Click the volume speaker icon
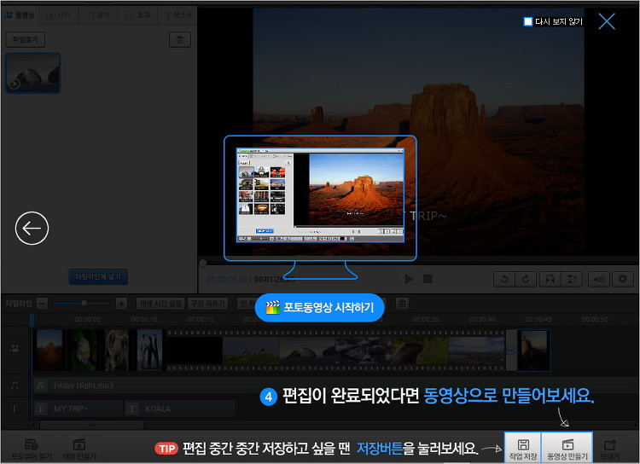 point(599,279)
